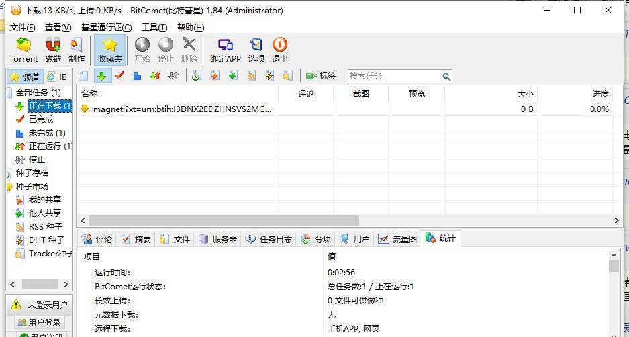The image size is (629, 337).
Task: Sort by 进度 column header
Action: [575, 94]
